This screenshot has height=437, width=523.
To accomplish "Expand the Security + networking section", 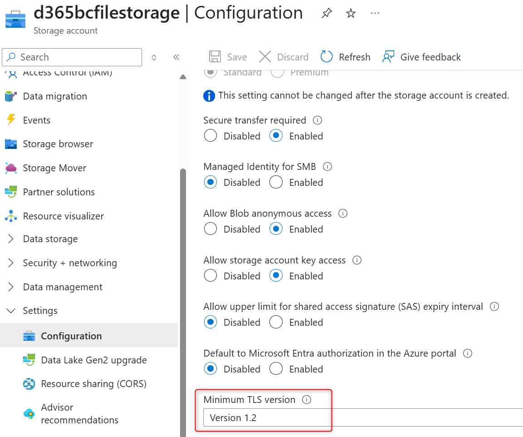I will click(x=11, y=263).
